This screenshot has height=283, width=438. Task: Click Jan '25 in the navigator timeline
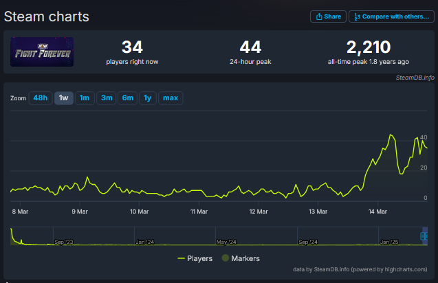389,242
